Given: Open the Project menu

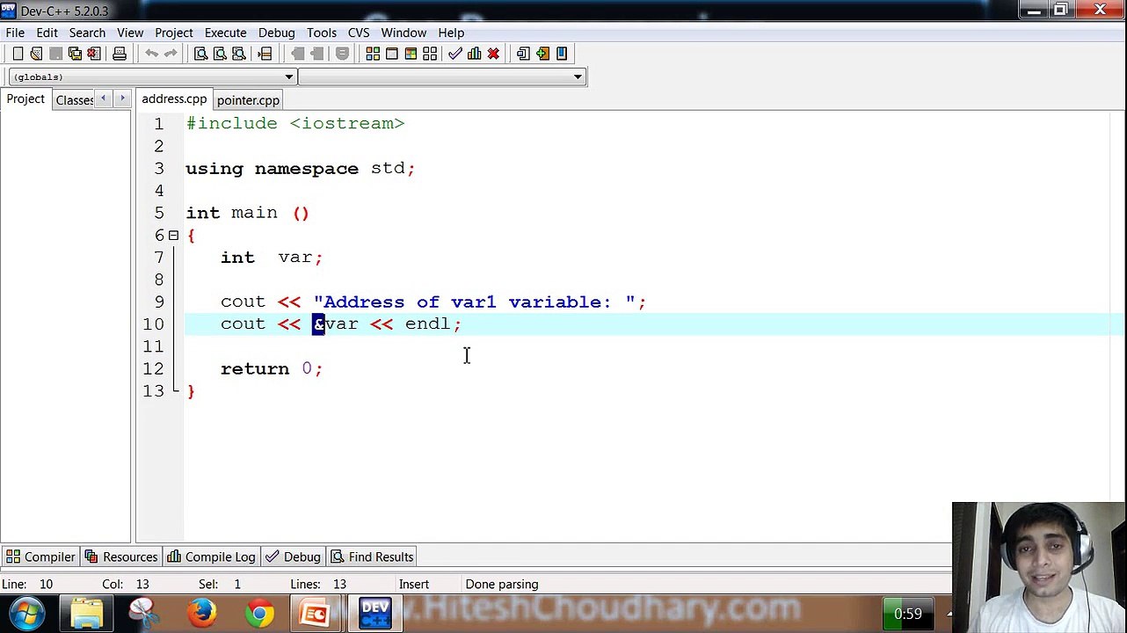Looking at the screenshot, I should pos(174,33).
